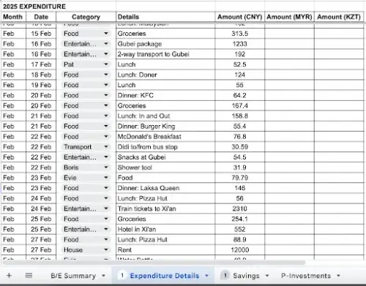This screenshot has width=366, height=286.
Task: Open comment badge on Expenditure Details tab
Action: coord(122,276)
